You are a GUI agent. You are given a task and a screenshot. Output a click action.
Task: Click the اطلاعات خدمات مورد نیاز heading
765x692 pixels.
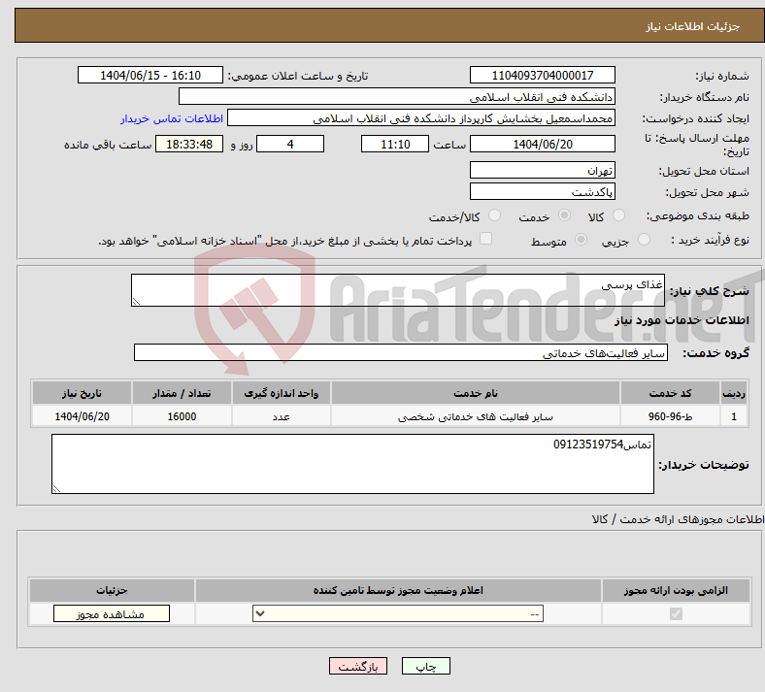[x=682, y=320]
